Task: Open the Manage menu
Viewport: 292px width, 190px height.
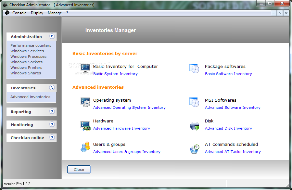Action: point(55,13)
